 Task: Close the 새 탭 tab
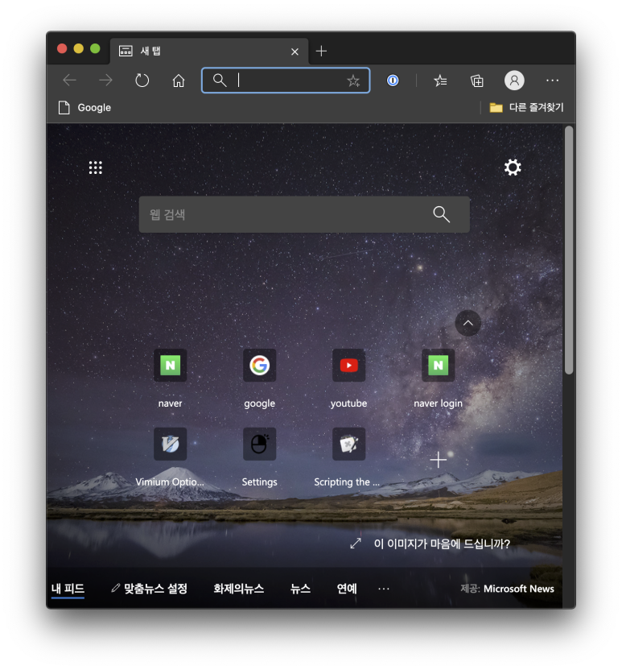tap(295, 52)
